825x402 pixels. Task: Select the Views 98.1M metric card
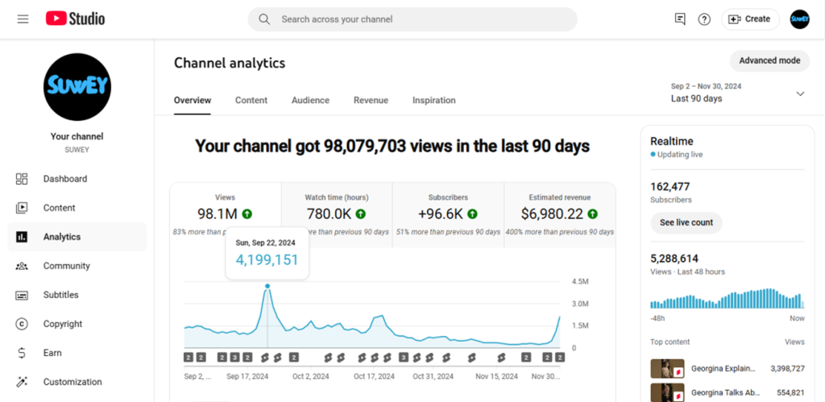pos(226,214)
